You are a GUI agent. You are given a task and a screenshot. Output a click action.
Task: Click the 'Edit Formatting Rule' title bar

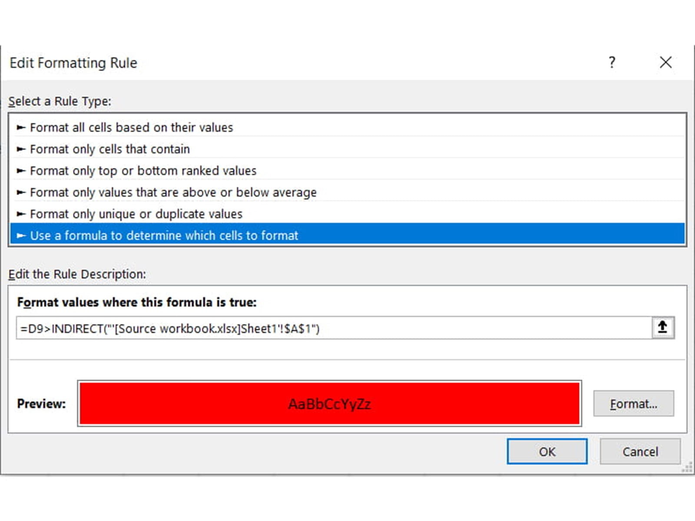[73, 63]
